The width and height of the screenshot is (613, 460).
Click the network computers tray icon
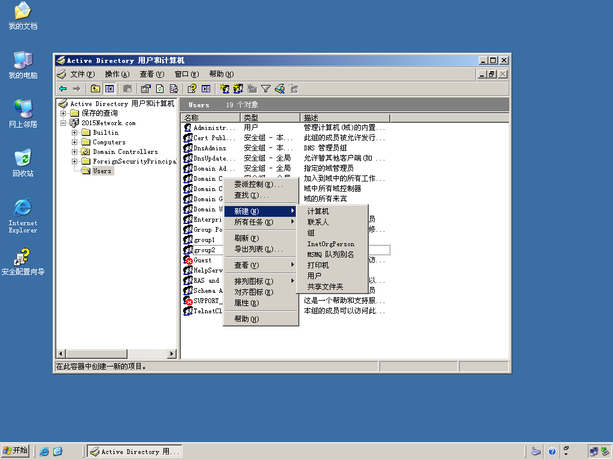(593, 452)
